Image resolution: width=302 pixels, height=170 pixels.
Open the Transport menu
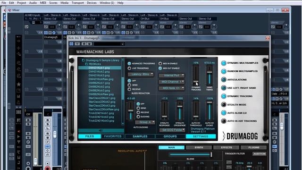click(77, 3)
